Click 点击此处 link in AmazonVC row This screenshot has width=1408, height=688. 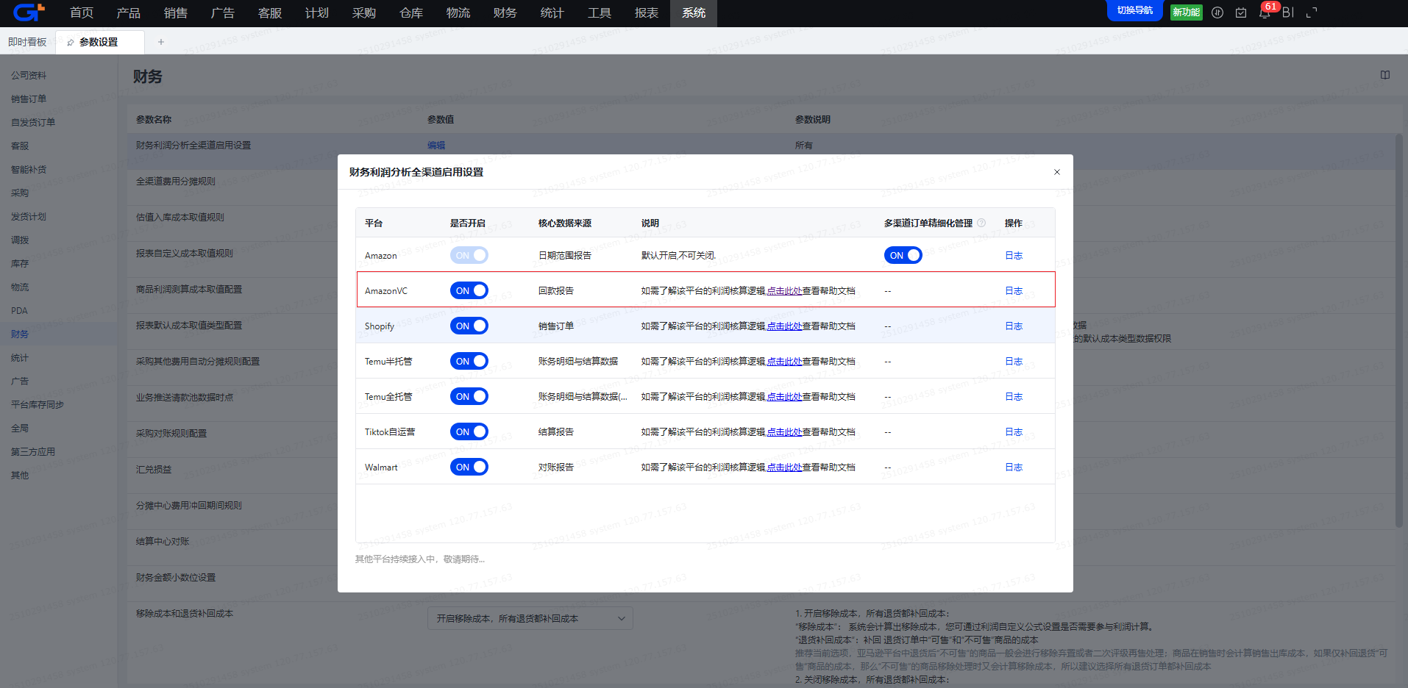pos(784,291)
